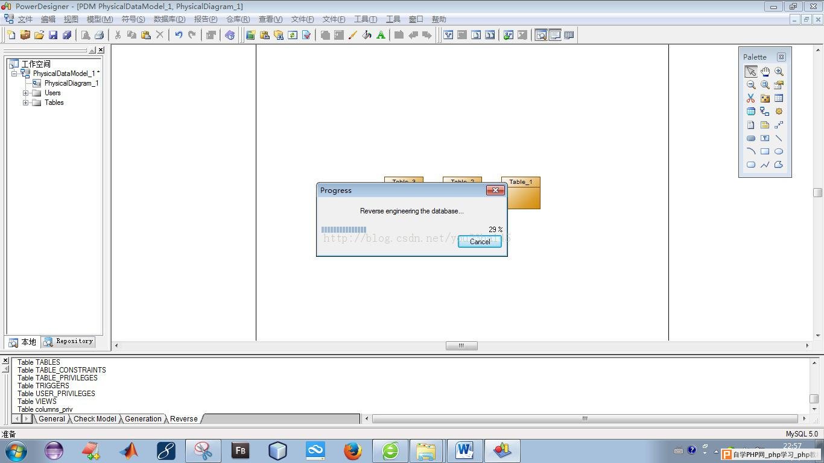Screen dimensions: 824x463
Task: Open the 仓库(R) menu
Action: 238,19
